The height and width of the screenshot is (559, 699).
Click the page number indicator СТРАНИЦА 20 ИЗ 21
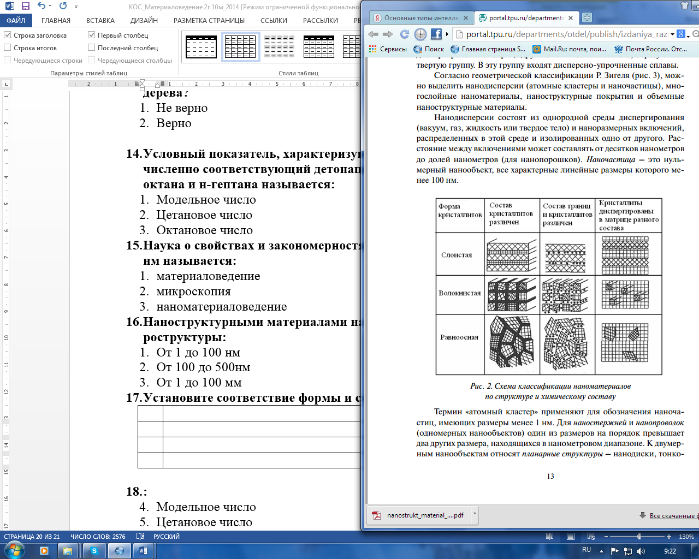point(32,537)
